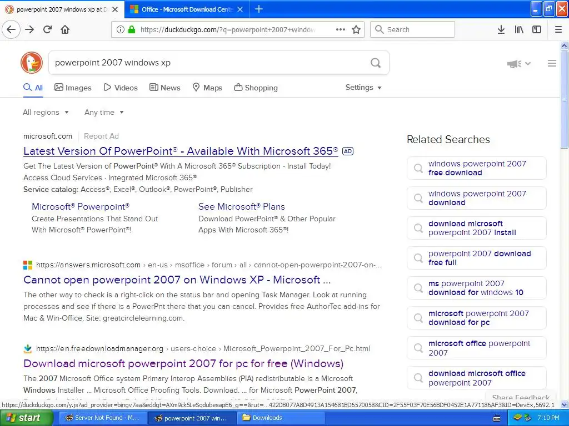Close the powerpoint 2007 windows xp tab

point(115,9)
